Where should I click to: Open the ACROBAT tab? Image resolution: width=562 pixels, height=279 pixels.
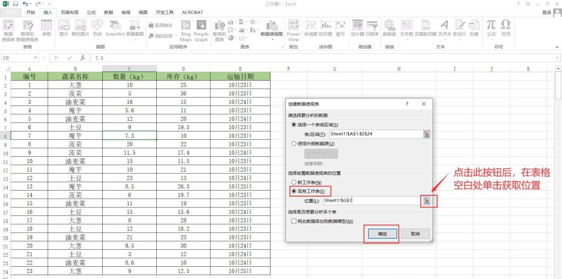click(x=192, y=12)
